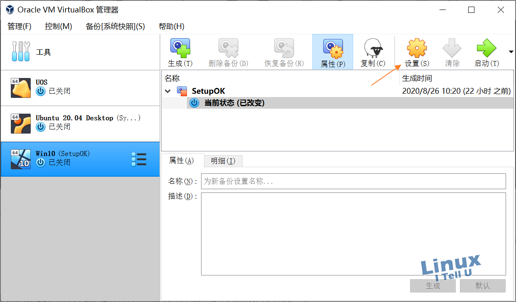Select the Win10 (SetupOK) virtual machine

click(80, 159)
